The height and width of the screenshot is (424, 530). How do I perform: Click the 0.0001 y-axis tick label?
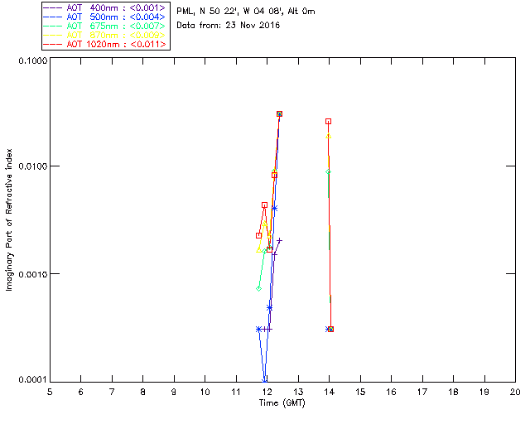pos(32,380)
